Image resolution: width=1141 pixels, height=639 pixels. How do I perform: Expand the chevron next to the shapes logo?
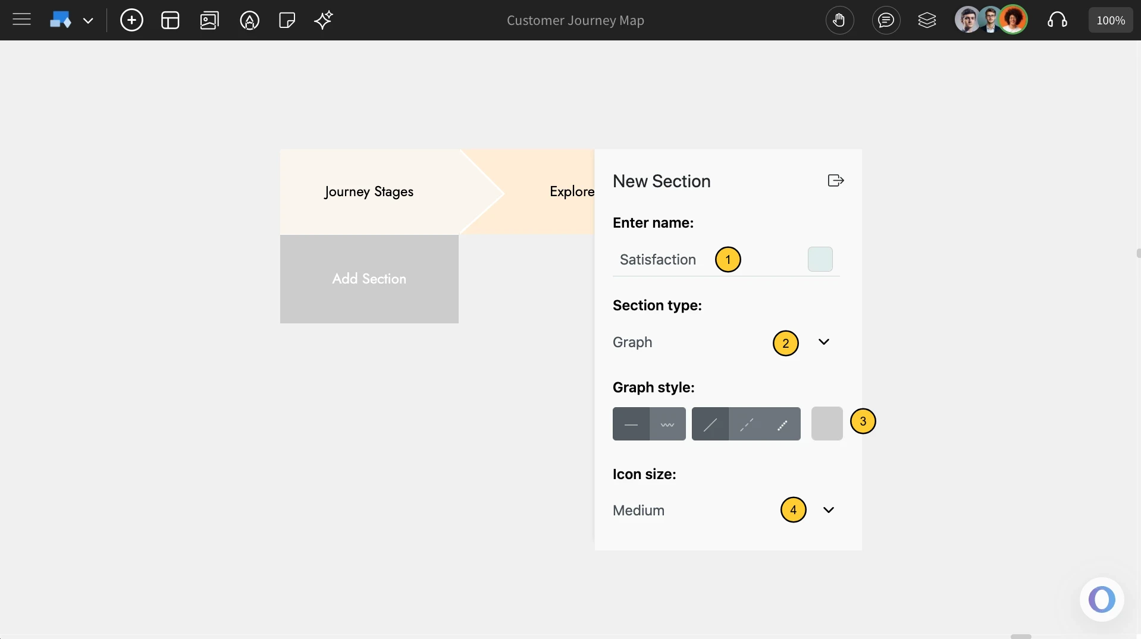pos(89,20)
